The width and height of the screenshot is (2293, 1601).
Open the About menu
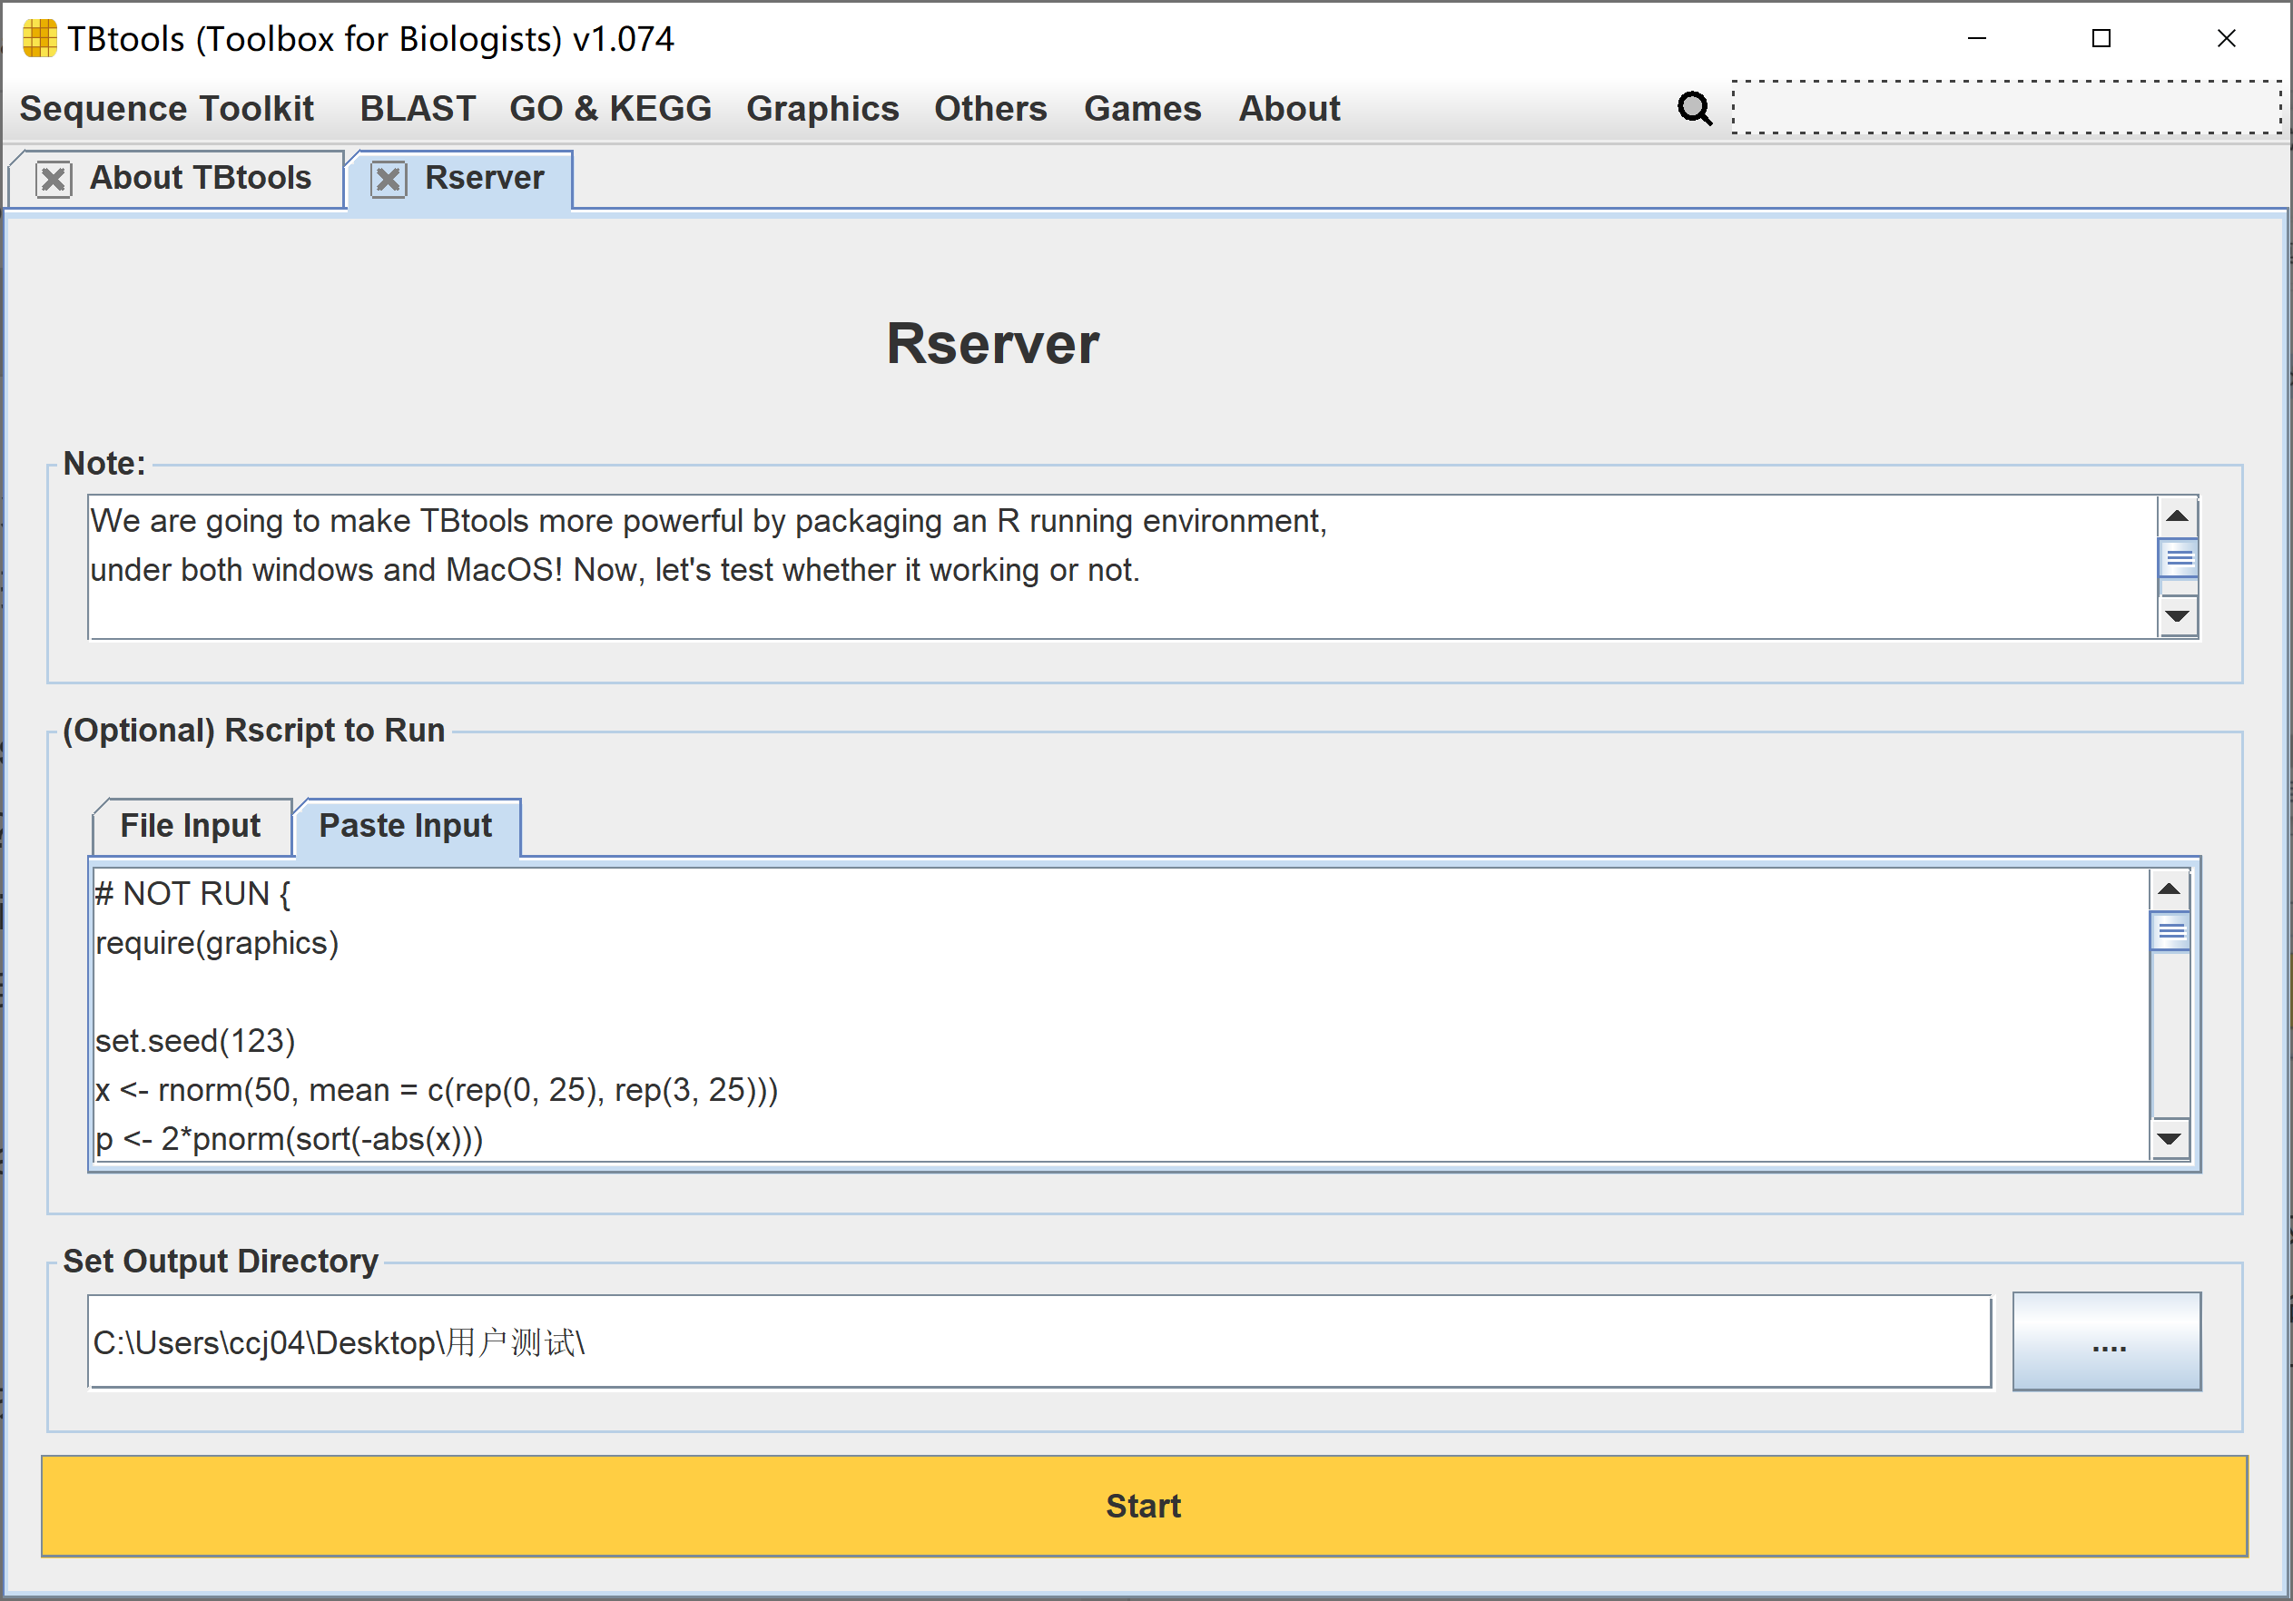[x=1289, y=108]
